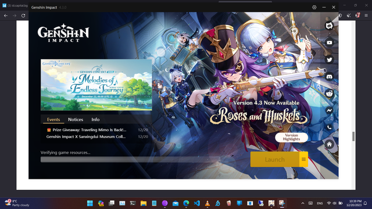Open the Discord icon in launcher sidebar
The height and width of the screenshot is (209, 372).
[x=330, y=77]
